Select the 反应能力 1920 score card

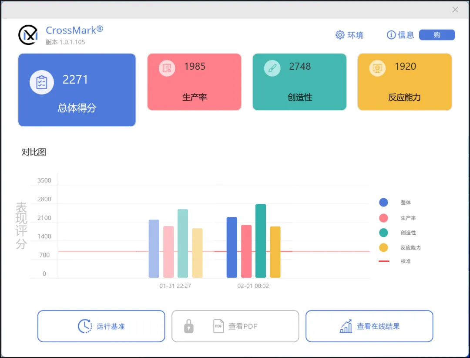(405, 82)
